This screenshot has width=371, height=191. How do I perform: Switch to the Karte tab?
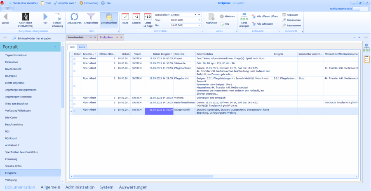(82, 47)
